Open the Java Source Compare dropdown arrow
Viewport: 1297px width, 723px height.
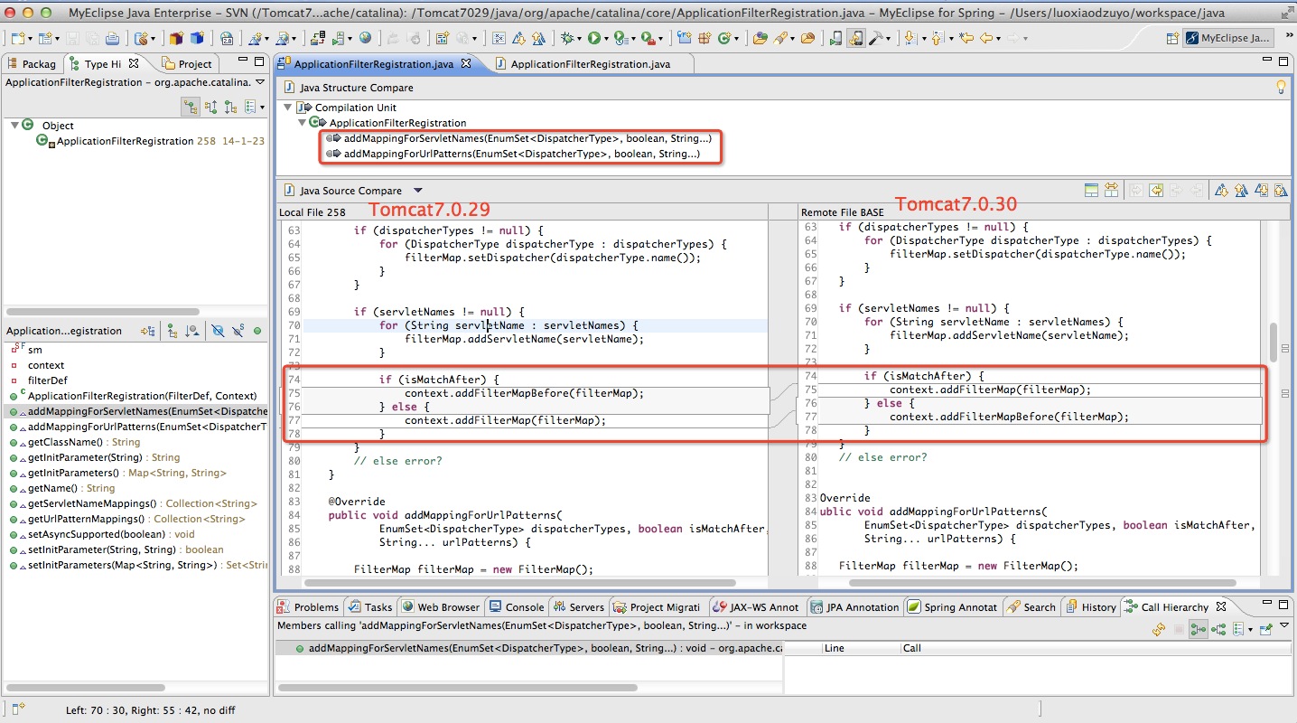coord(417,191)
